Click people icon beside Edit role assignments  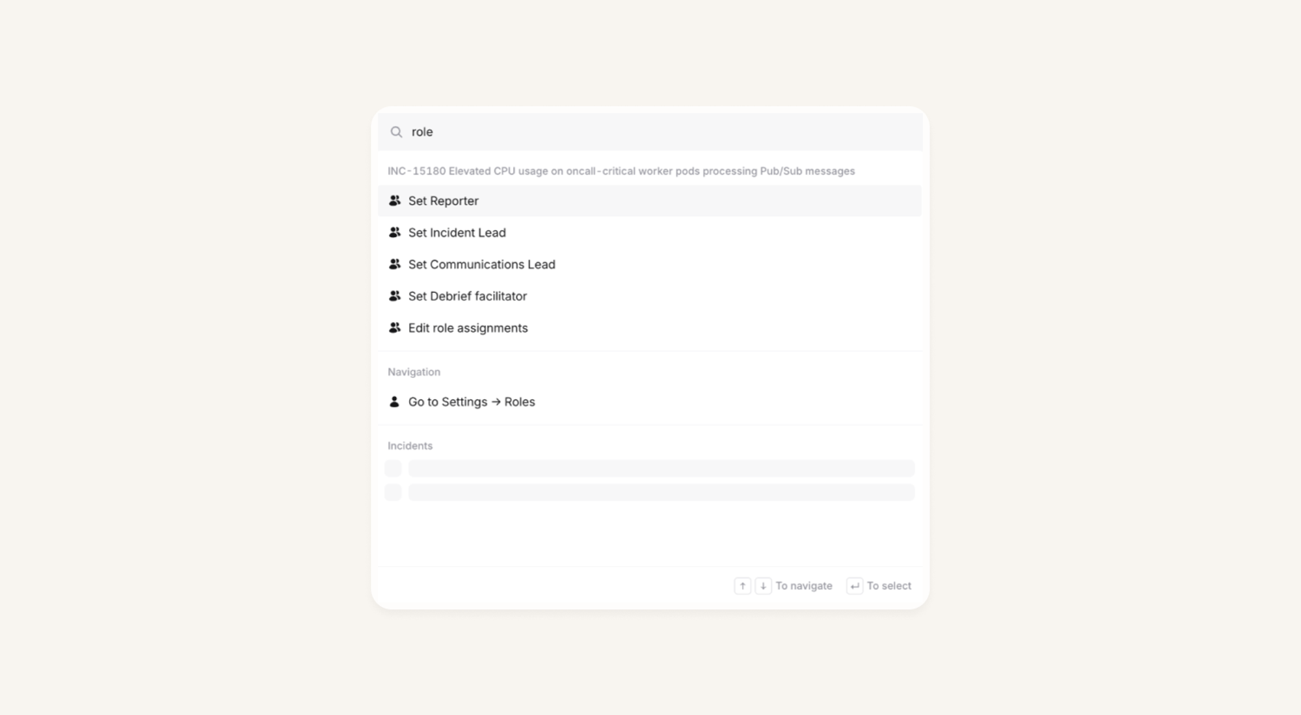[394, 328]
